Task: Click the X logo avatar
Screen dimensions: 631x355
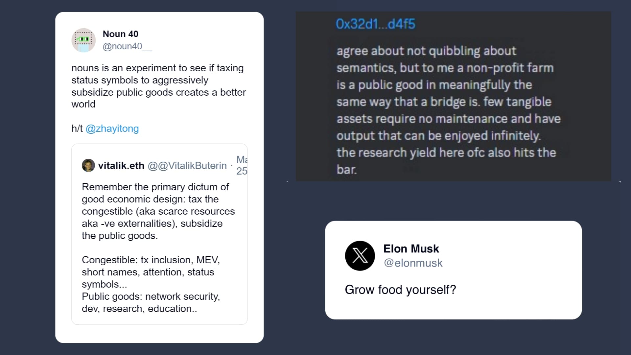Action: 360,256
